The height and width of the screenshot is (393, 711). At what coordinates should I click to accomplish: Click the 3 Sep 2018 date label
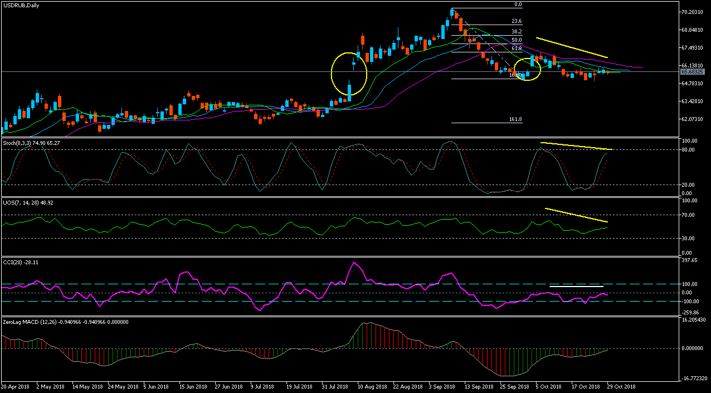point(441,386)
